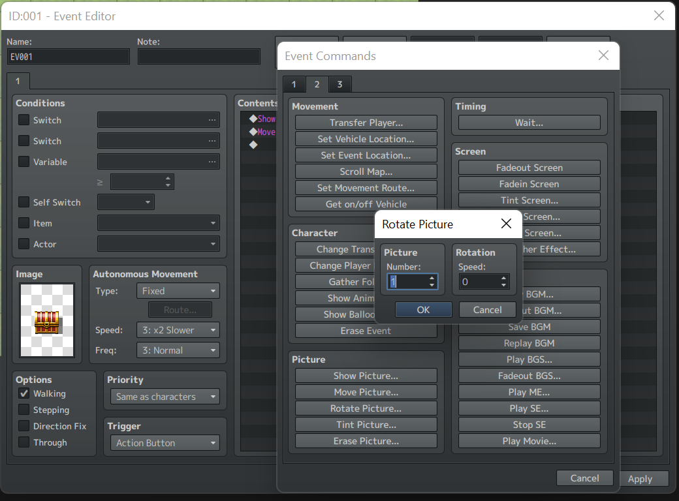Increase the Rotation Speed spinner value
This screenshot has height=501, width=679.
point(503,278)
